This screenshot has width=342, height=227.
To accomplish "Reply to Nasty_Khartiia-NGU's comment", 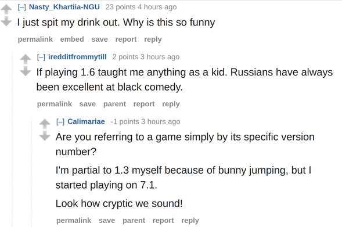I will (x=153, y=39).
